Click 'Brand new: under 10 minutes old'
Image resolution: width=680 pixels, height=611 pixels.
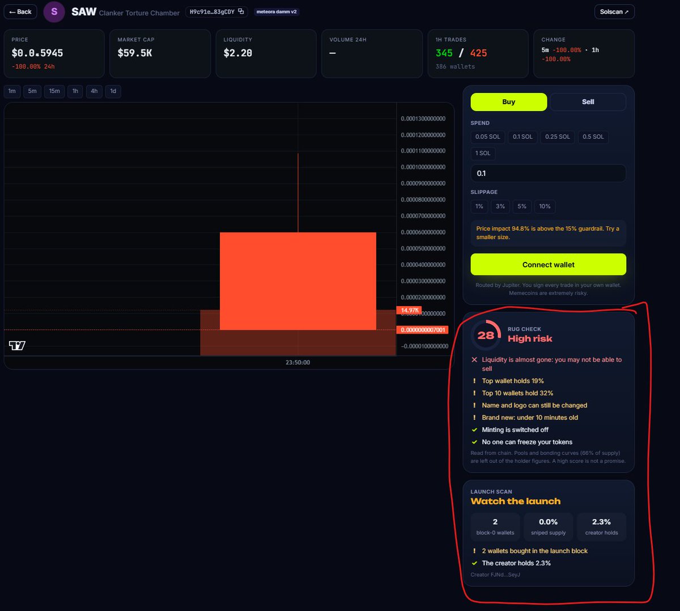(530, 418)
